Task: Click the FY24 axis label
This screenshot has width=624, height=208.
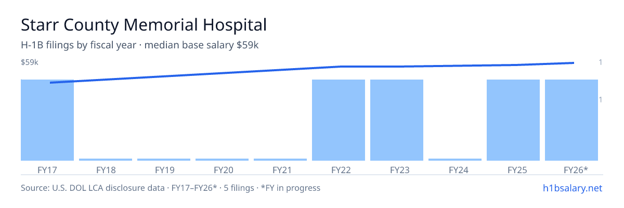Action: point(455,170)
